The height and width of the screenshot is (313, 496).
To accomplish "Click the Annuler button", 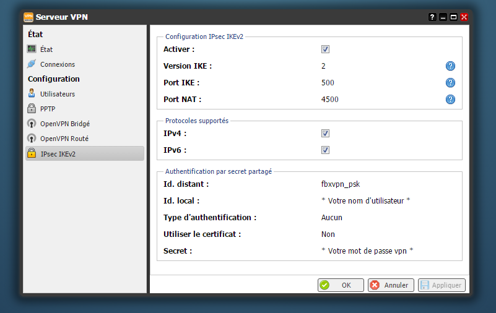I will pyautogui.click(x=391, y=285).
